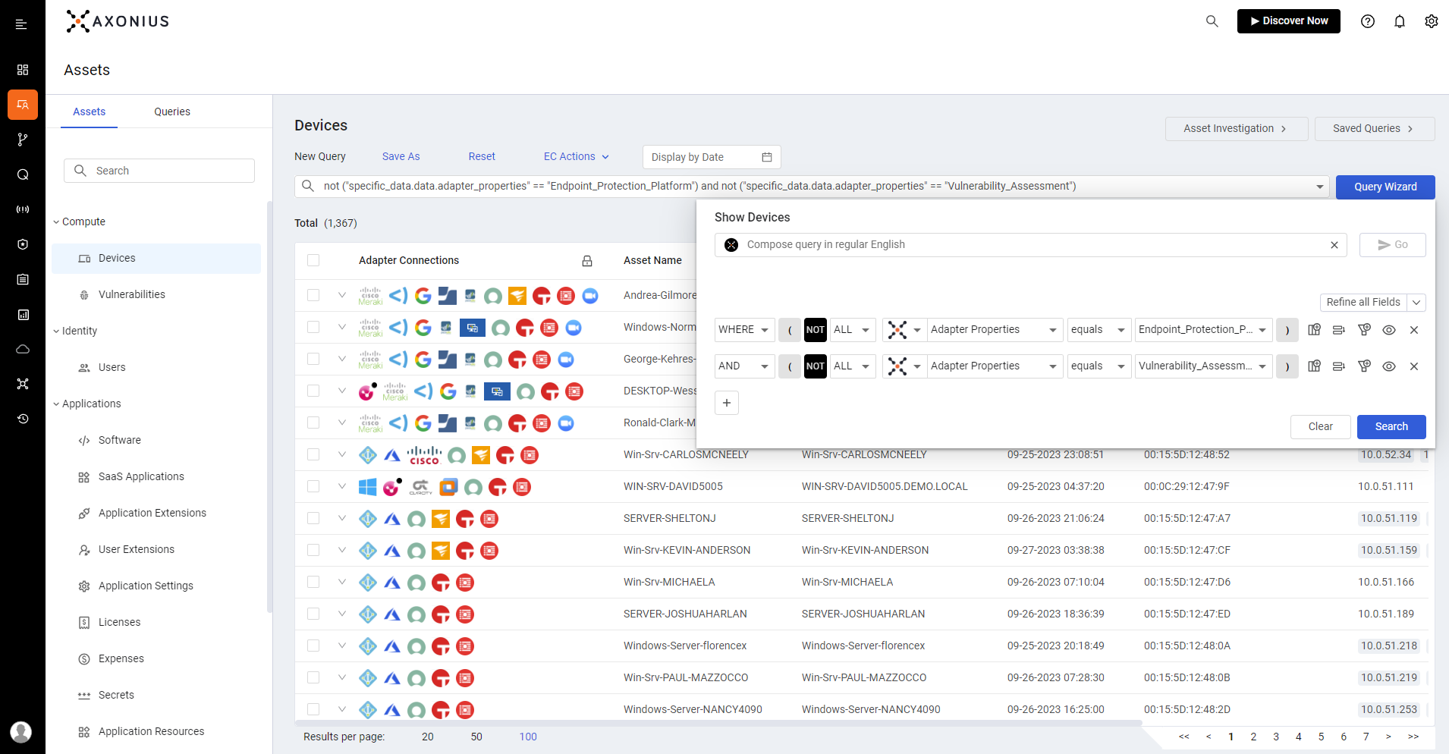Click the lock icon on Adapter Connections column

(588, 260)
